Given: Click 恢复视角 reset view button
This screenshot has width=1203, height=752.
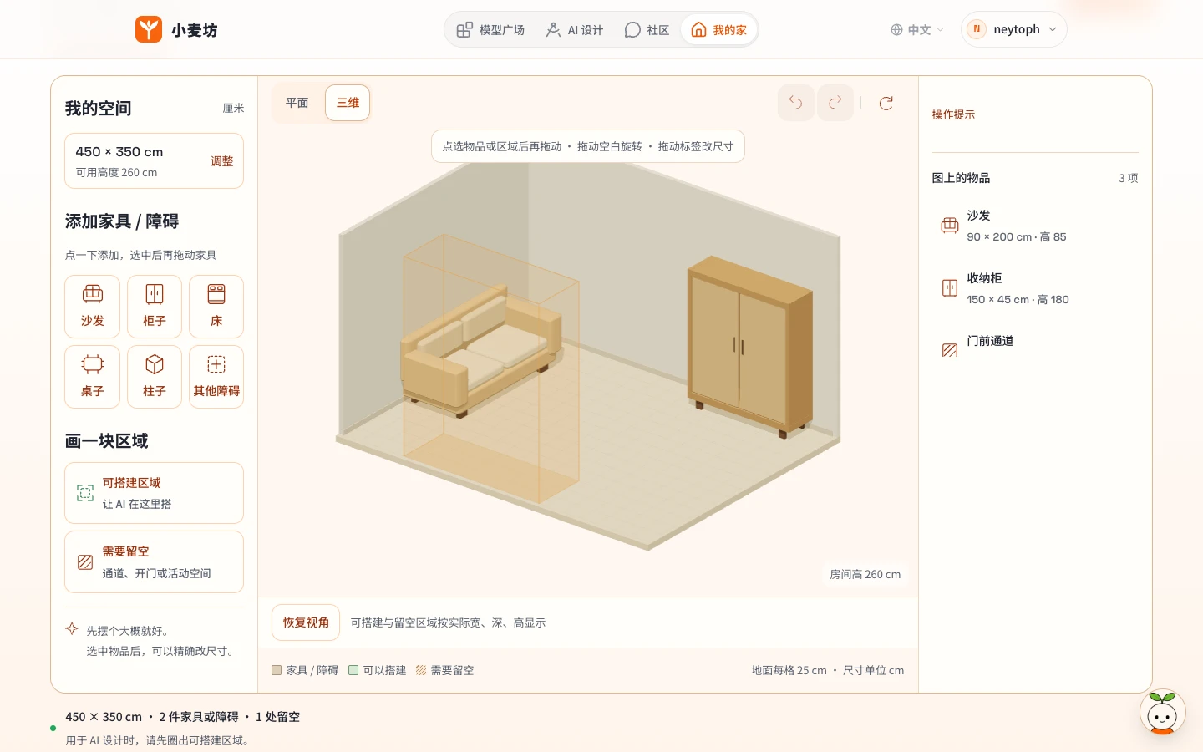Looking at the screenshot, I should 306,622.
